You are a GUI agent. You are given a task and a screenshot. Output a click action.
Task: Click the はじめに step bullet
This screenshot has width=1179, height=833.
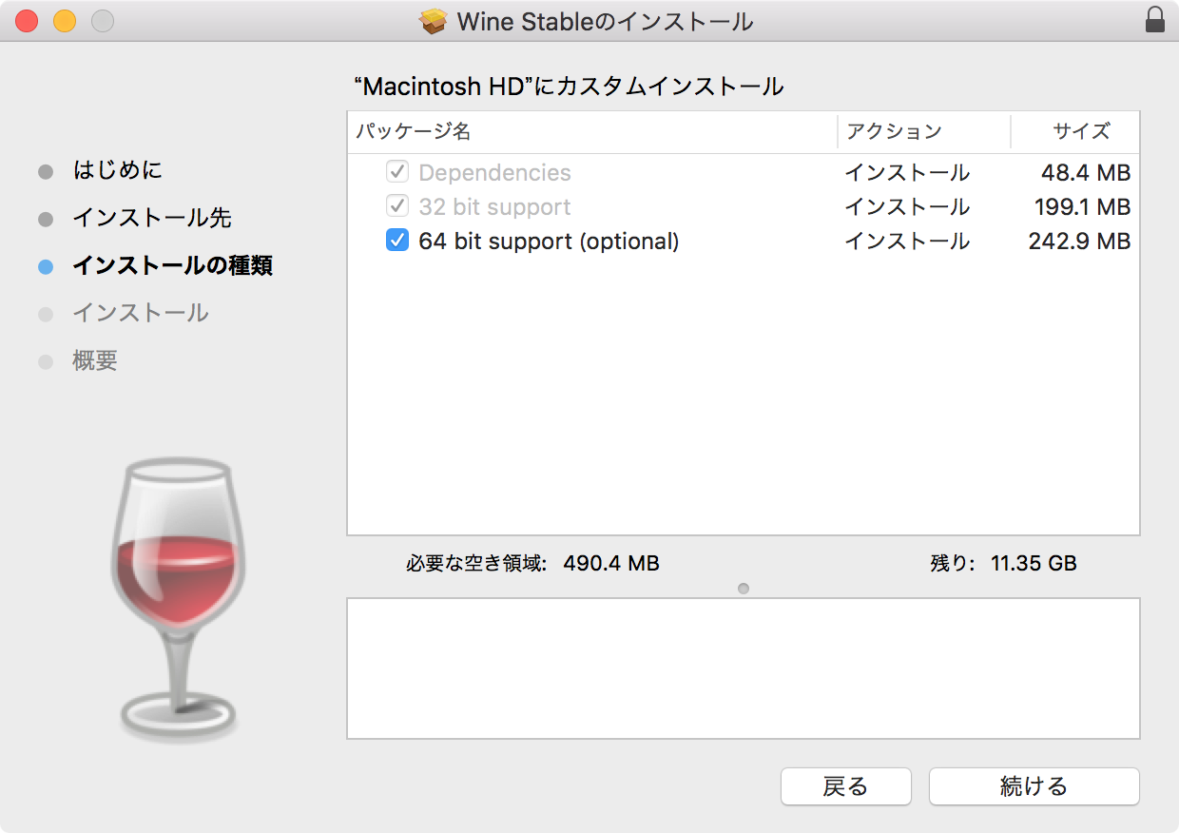coord(46,172)
